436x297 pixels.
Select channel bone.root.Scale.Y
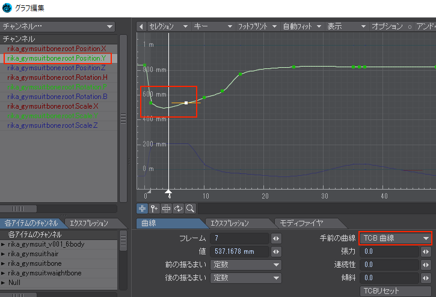point(58,116)
